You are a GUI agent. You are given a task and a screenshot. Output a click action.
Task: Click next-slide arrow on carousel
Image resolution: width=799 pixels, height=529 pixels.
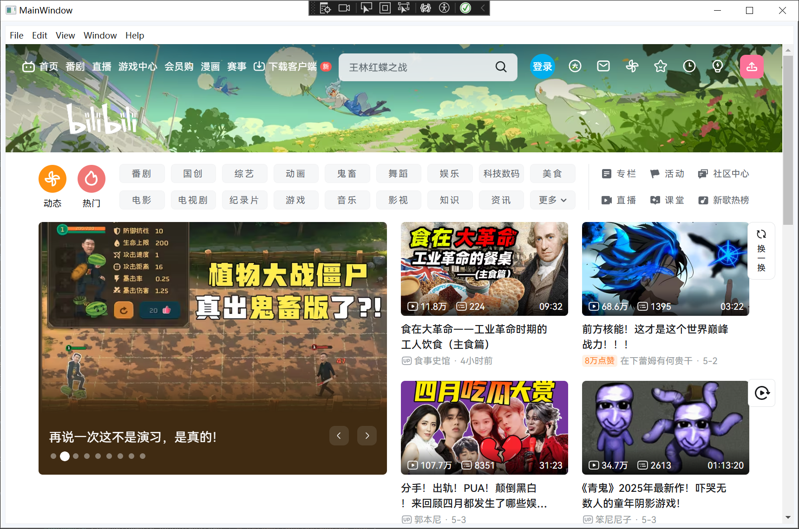[x=367, y=436]
